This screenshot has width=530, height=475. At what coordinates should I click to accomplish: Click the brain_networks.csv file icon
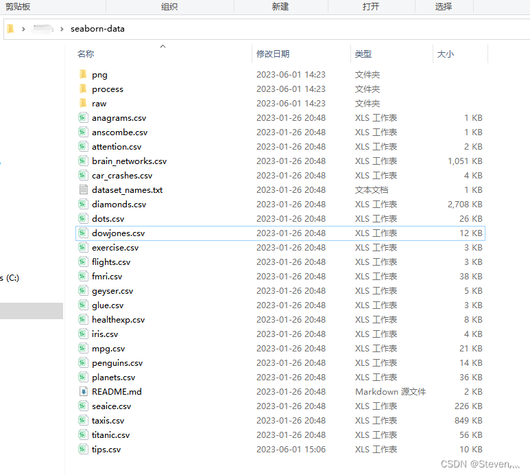[x=83, y=161]
